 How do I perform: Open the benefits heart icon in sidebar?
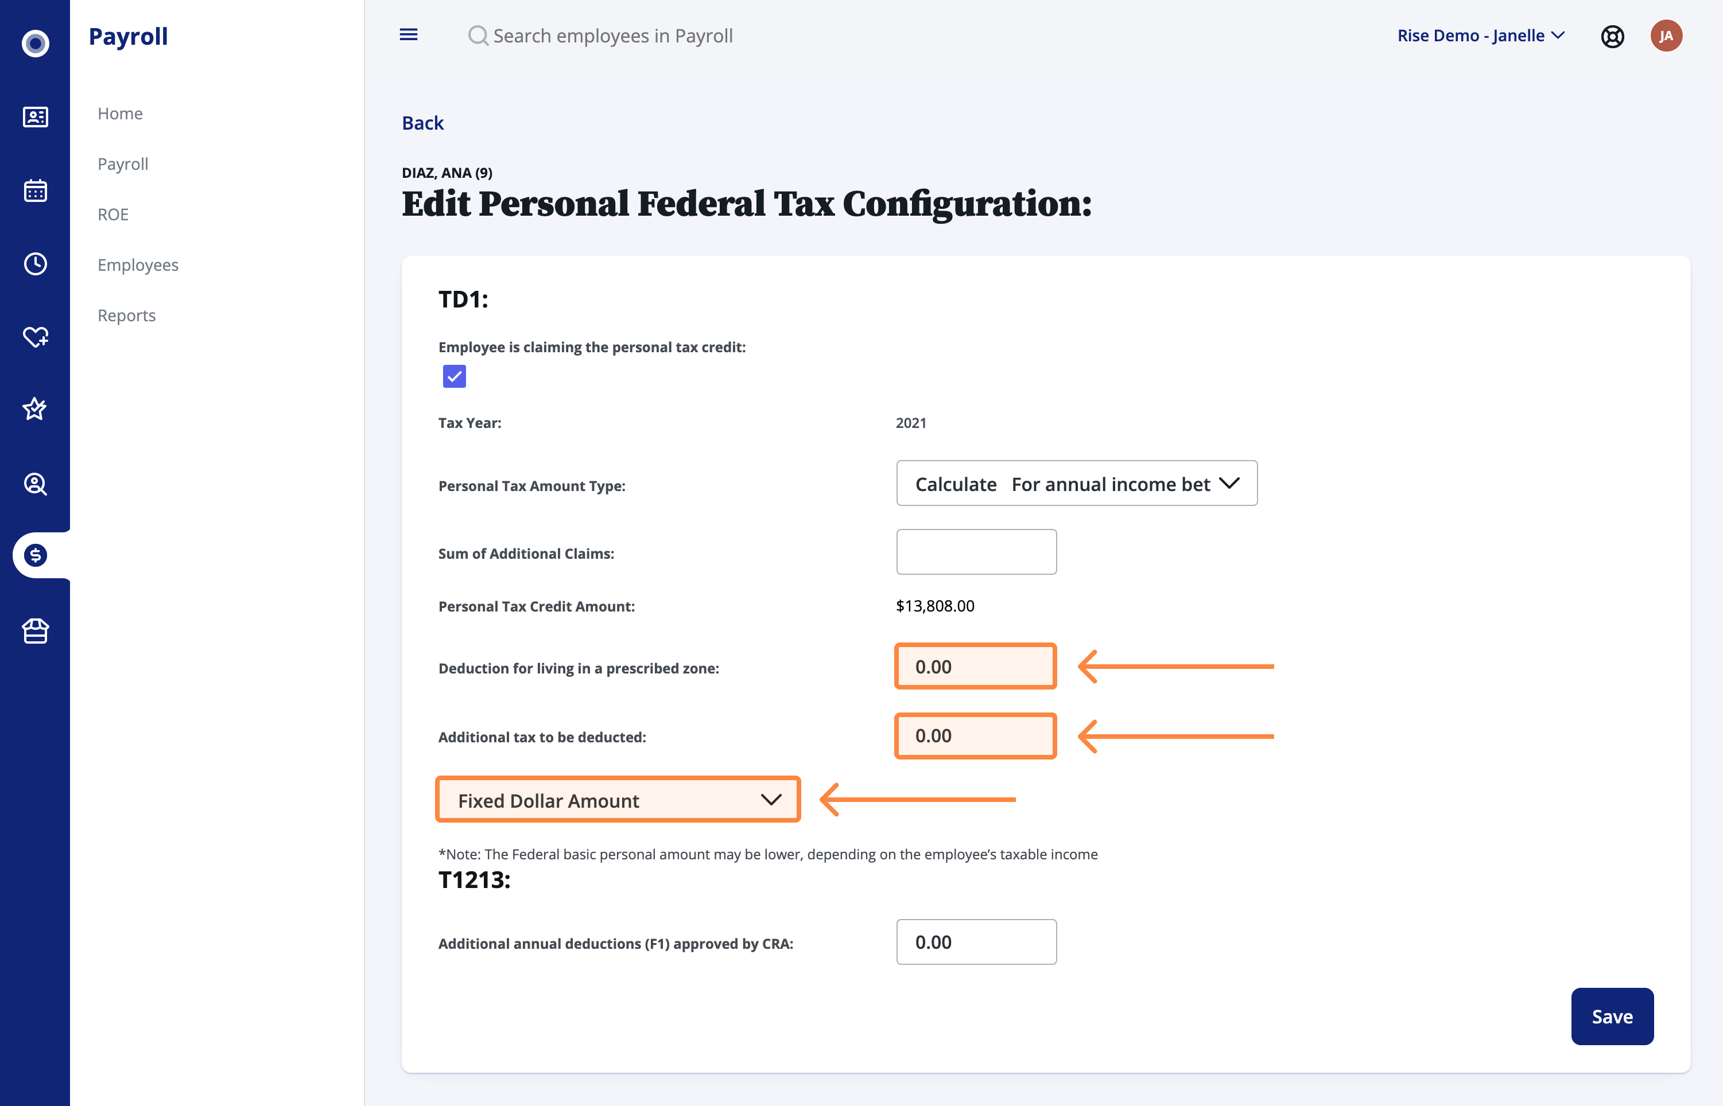pyautogui.click(x=35, y=336)
